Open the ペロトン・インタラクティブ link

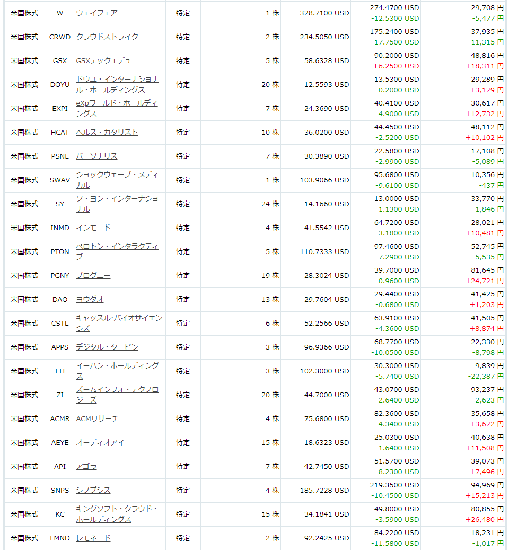point(117,251)
